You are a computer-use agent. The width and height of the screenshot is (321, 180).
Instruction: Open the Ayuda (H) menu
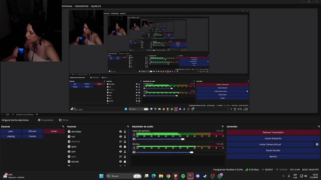pyautogui.click(x=96, y=6)
